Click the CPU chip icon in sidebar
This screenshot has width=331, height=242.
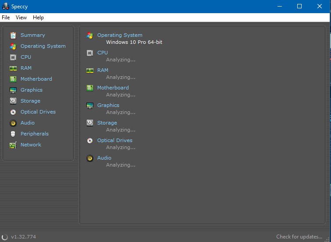tap(13, 57)
